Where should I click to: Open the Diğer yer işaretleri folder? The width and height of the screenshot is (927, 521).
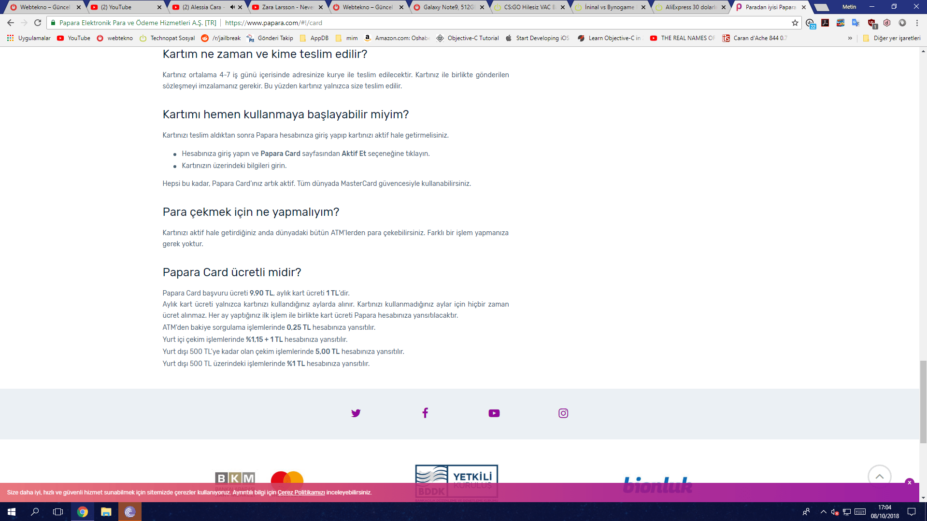[x=891, y=38]
